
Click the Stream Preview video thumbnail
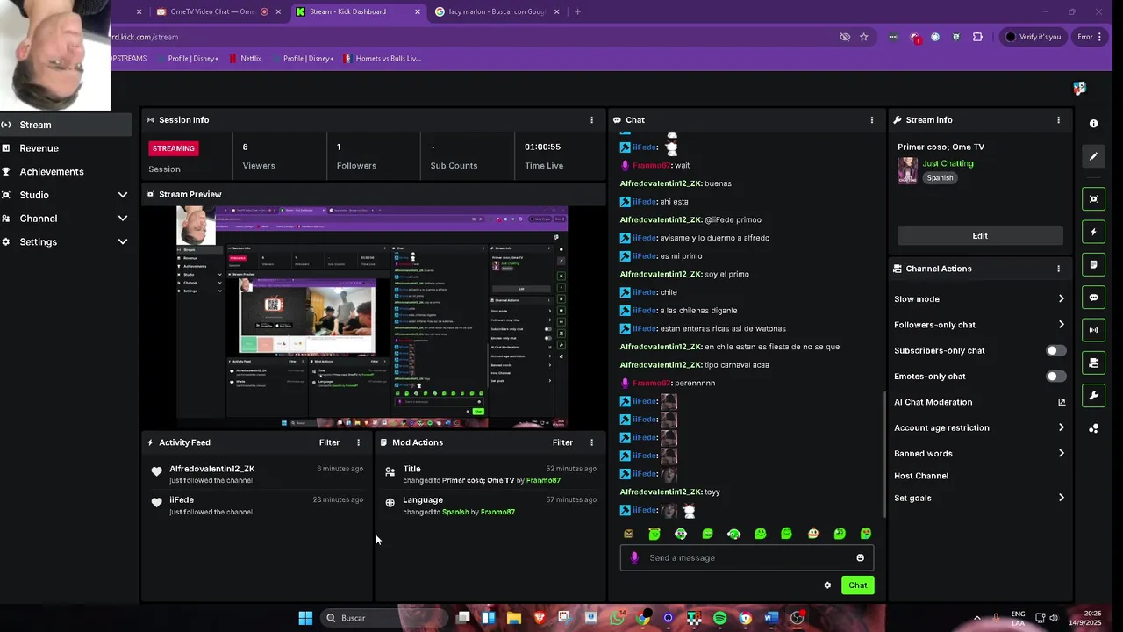point(372,317)
